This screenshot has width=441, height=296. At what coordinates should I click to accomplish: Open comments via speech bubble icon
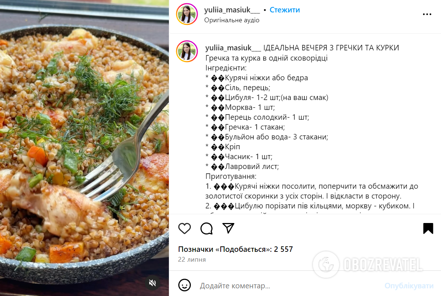(x=206, y=228)
